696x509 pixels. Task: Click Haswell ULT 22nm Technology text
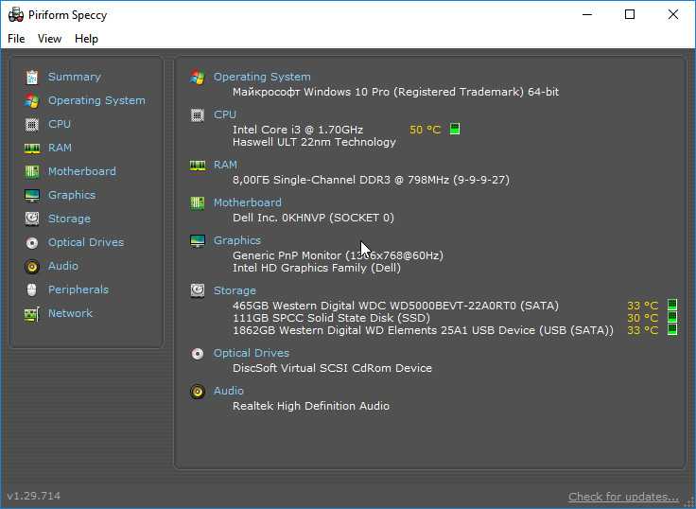[x=314, y=142]
